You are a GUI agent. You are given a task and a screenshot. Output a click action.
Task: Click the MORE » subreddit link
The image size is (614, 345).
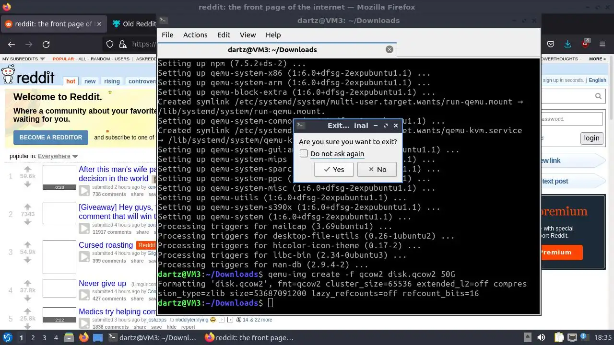click(598, 59)
